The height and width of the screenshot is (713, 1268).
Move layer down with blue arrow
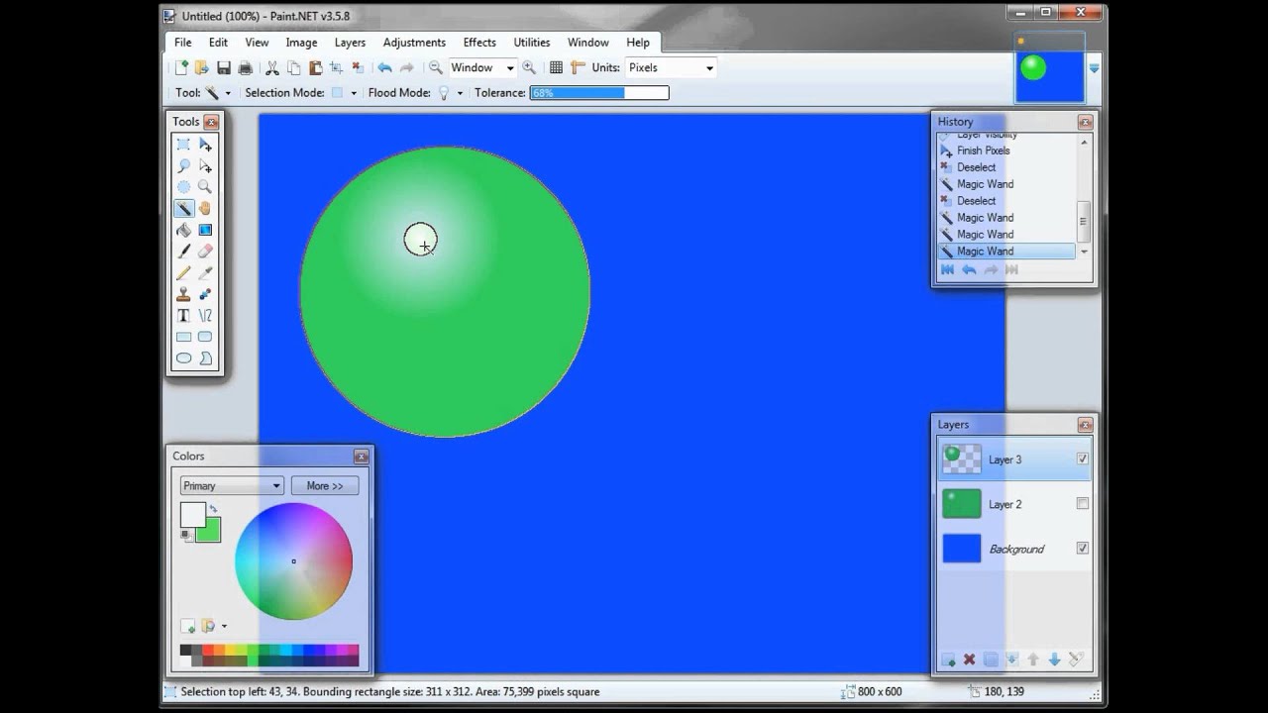1054,660
